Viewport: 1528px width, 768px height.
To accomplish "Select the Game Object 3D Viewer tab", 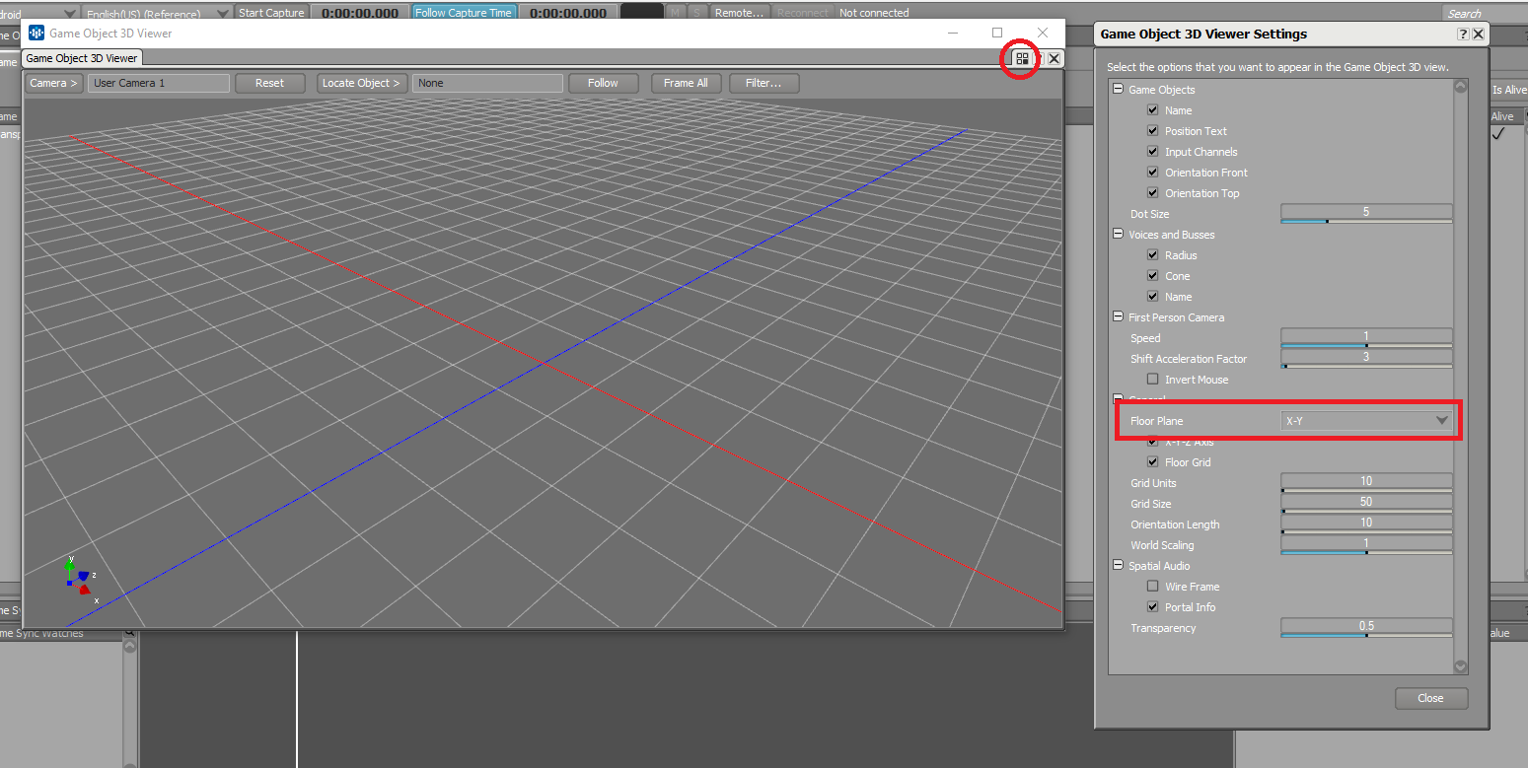I will click(x=82, y=59).
